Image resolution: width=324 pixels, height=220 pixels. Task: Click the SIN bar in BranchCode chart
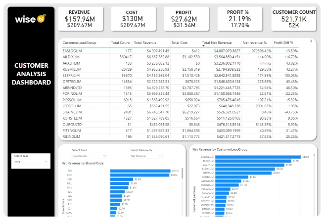coord(140,170)
